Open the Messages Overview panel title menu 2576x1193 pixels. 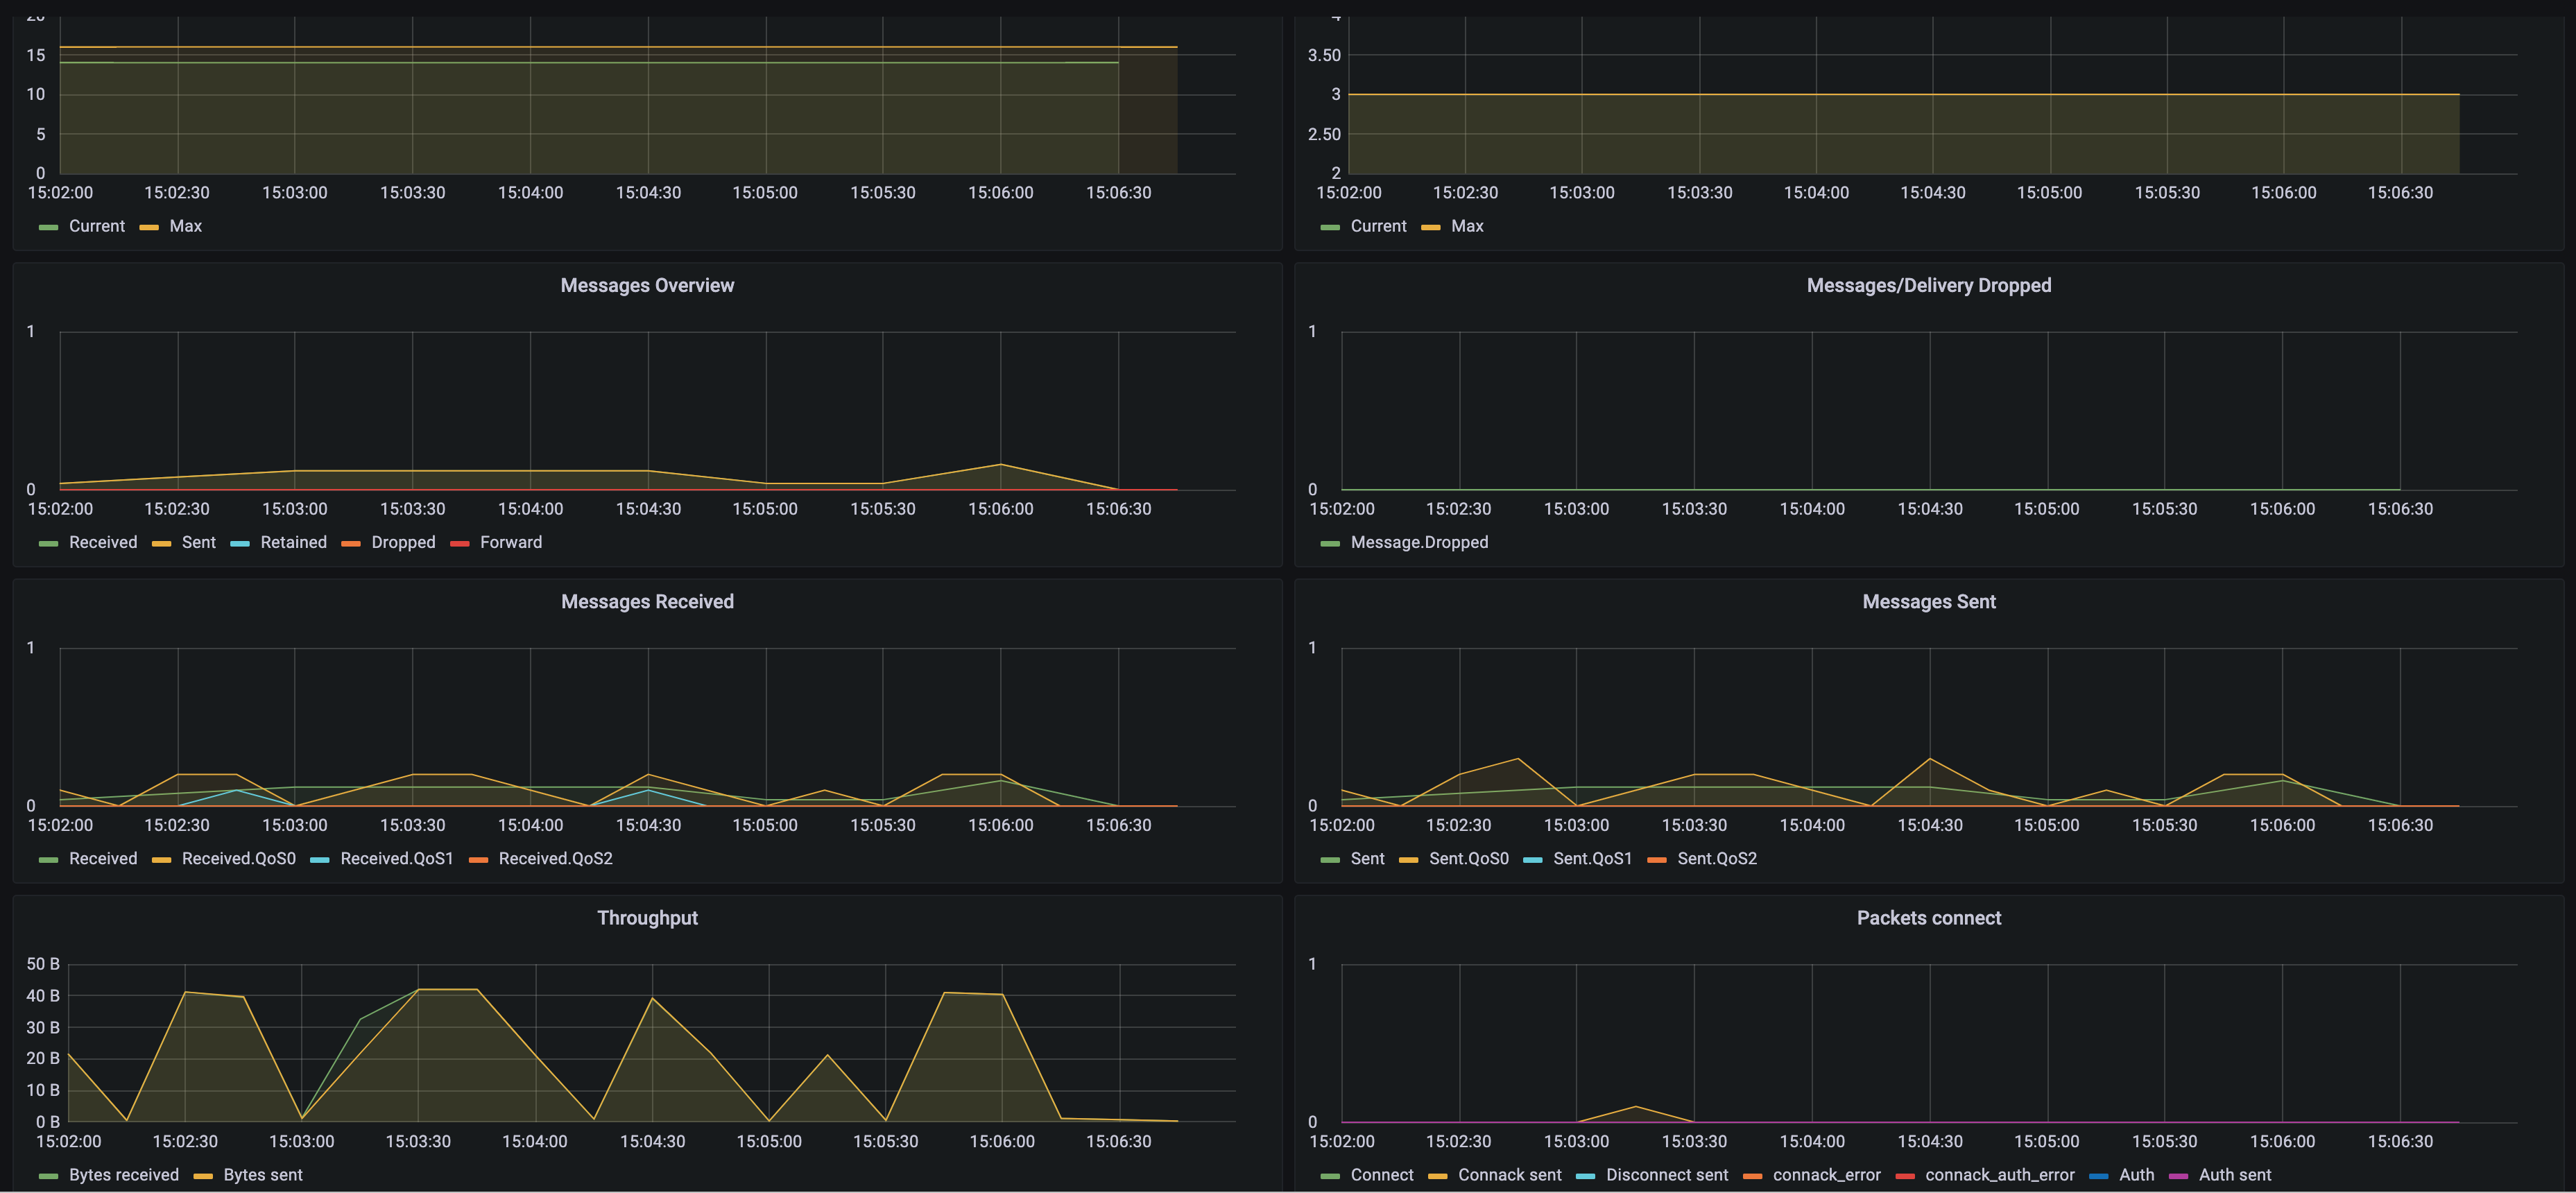click(647, 285)
